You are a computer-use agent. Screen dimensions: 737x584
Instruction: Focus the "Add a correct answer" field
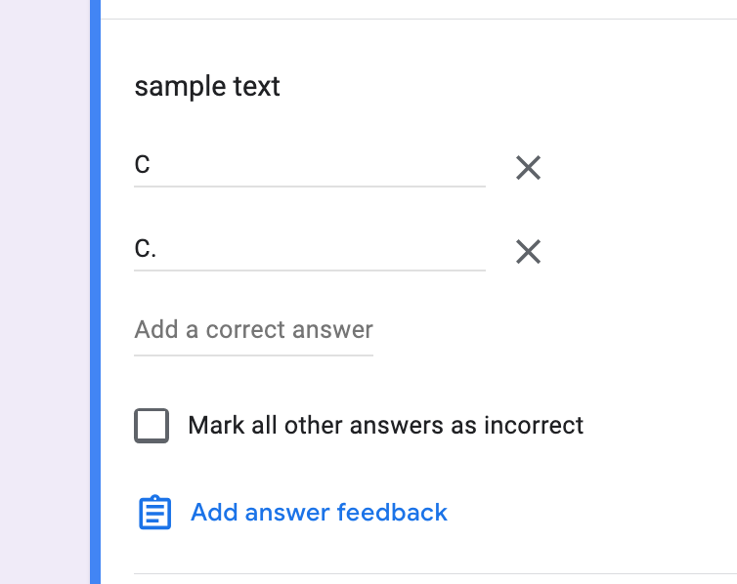pos(253,329)
